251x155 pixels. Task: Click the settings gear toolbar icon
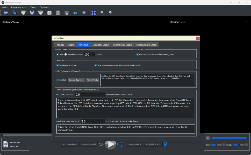84,13
